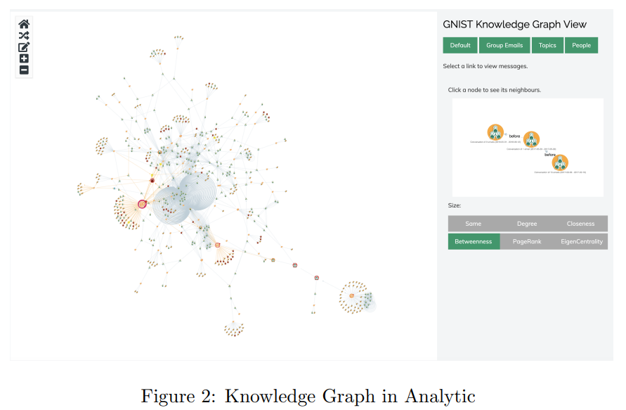Zoom in with the plus icon
Screen dimensions: 626x410
click(24, 59)
